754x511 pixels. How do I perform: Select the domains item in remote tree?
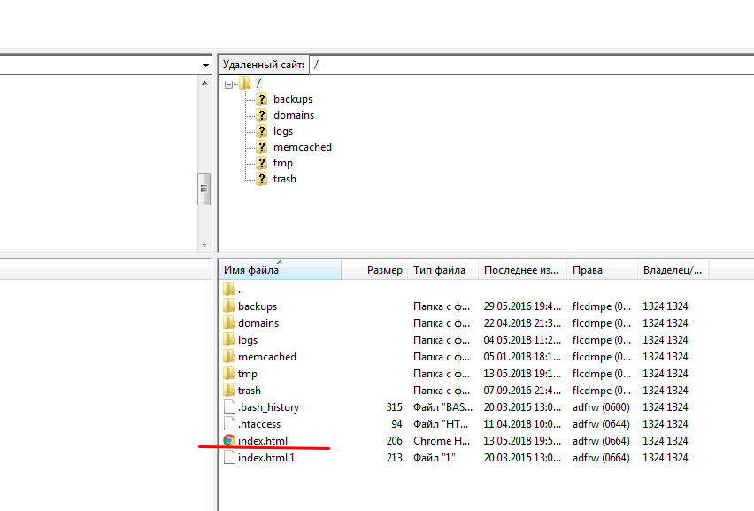[x=293, y=115]
